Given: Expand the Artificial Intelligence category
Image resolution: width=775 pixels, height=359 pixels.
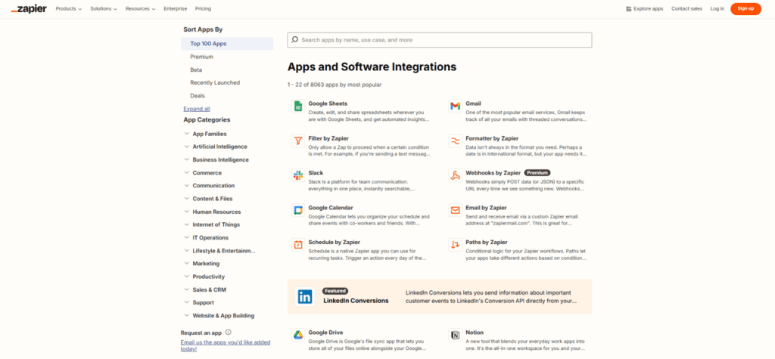Looking at the screenshot, I should (x=187, y=147).
